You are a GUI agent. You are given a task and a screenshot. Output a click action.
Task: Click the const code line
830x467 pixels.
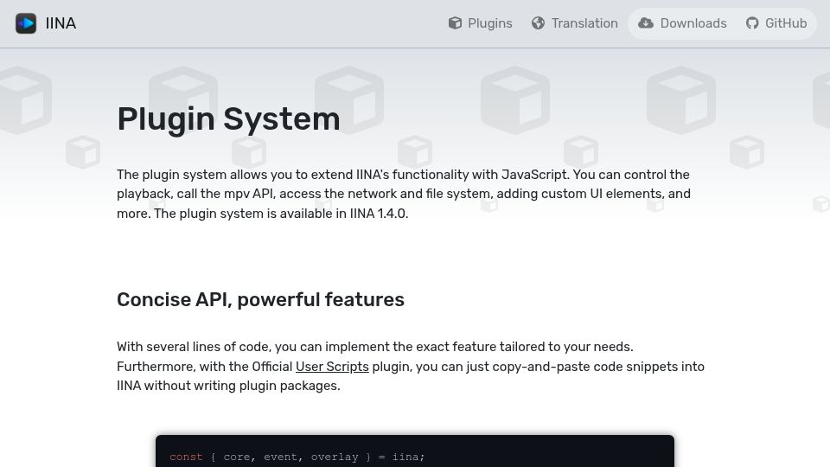pyautogui.click(x=297, y=457)
